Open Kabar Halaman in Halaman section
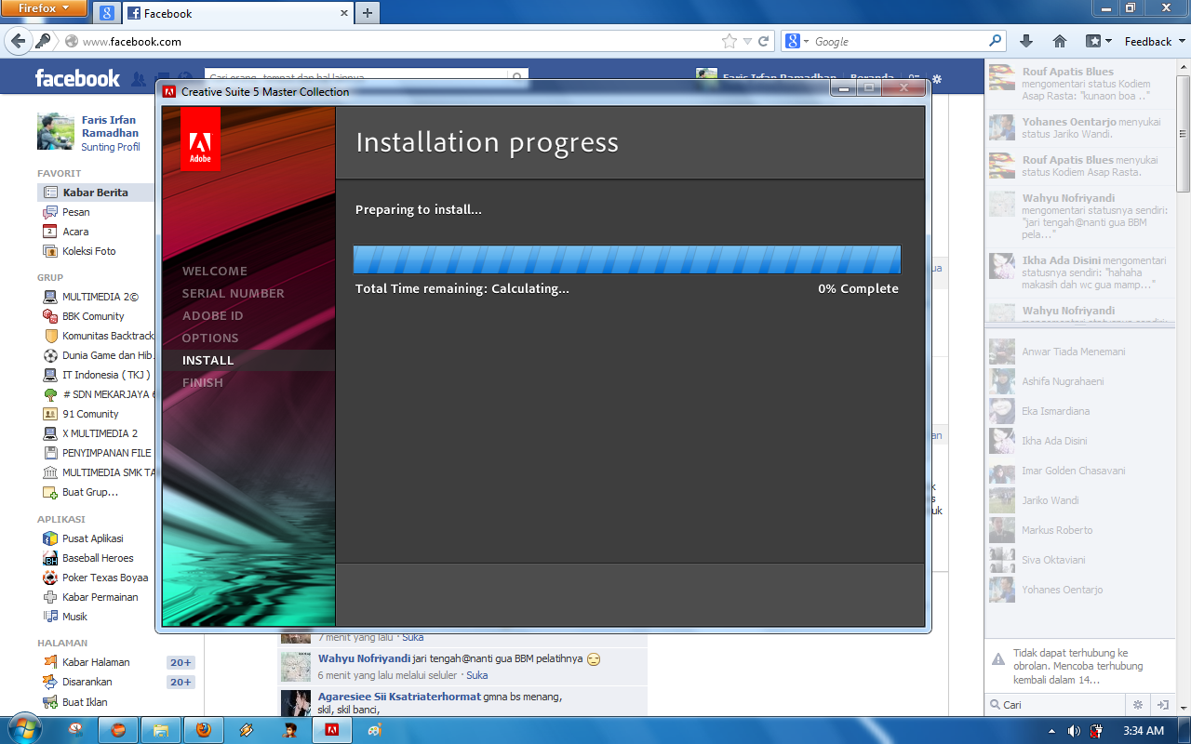Screen dimensions: 1191x744 [96, 662]
